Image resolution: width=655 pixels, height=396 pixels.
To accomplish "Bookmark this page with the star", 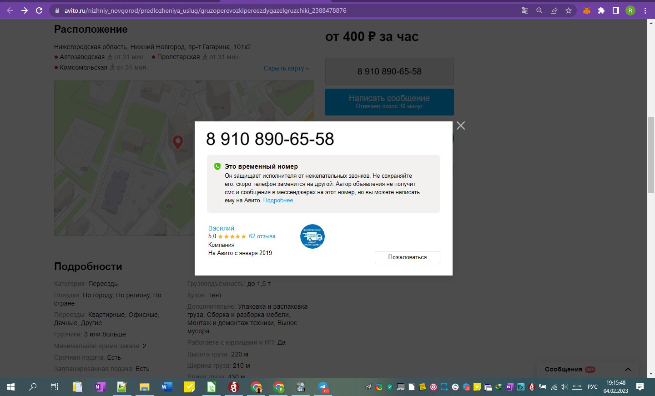I will click(569, 10).
